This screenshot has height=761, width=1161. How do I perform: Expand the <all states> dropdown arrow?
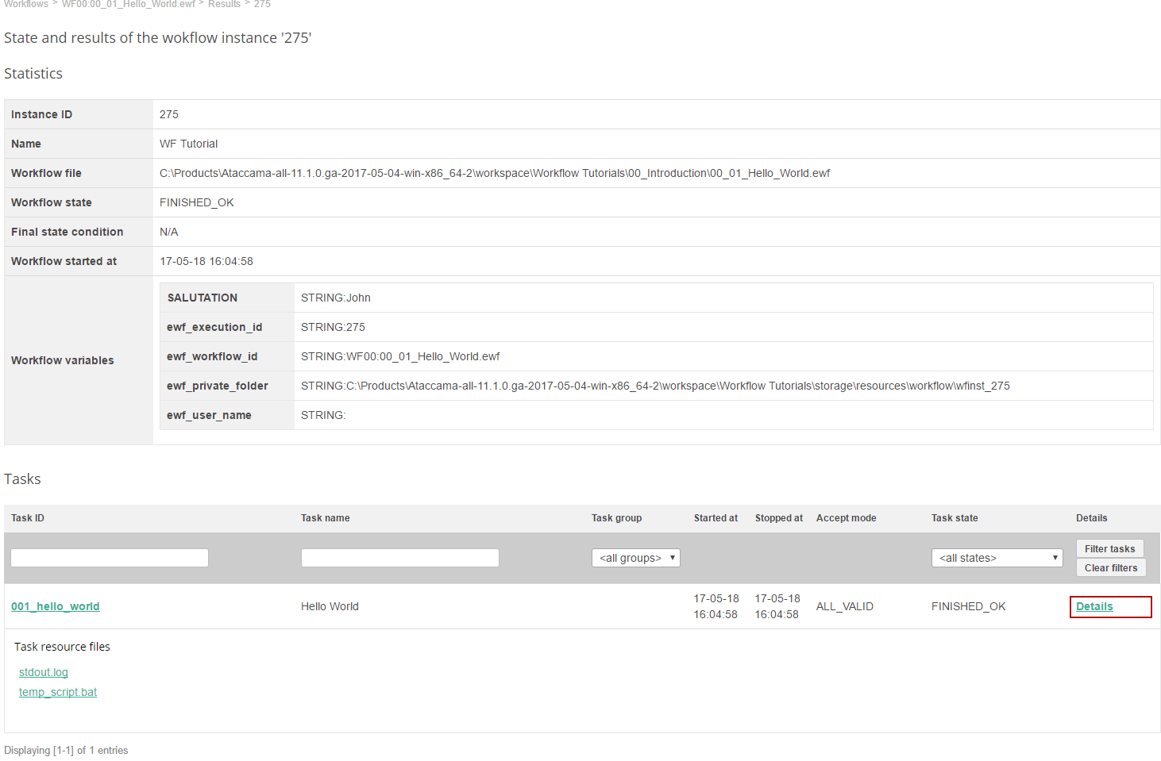coord(1055,557)
